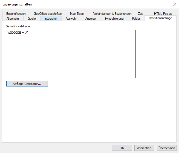The image size is (179, 153).
Task: Apply changes with Übernehmen
Action: [167, 148]
